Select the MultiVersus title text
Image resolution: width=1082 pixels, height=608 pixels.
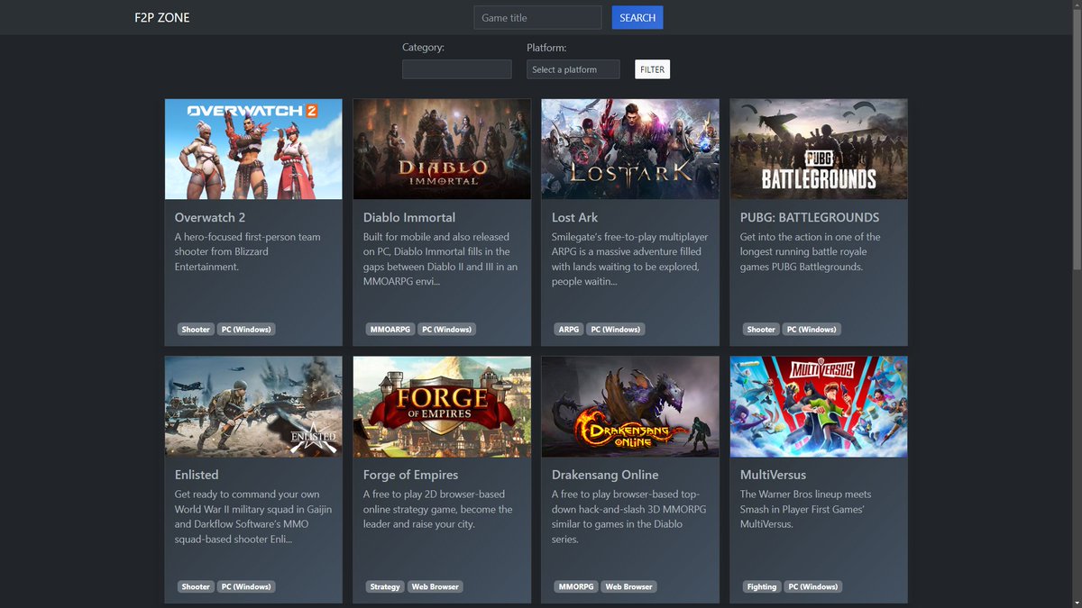coord(774,475)
